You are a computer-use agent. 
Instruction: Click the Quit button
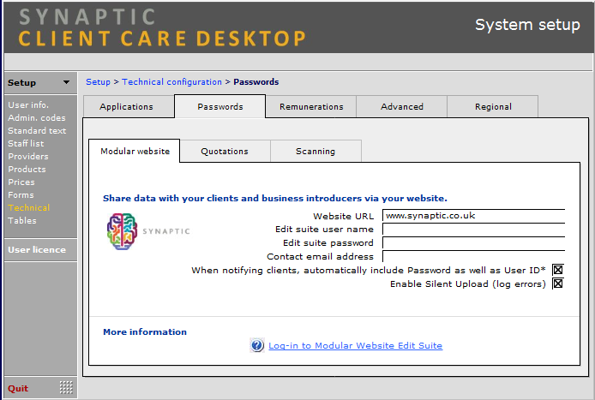coord(18,388)
